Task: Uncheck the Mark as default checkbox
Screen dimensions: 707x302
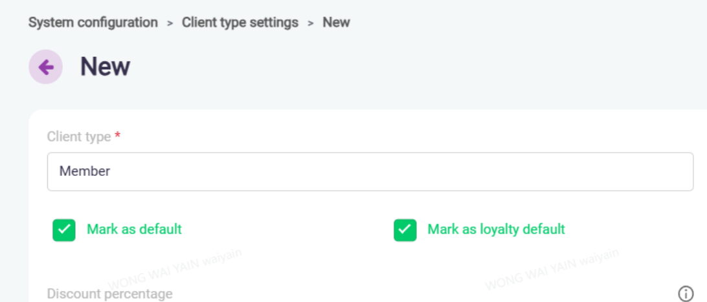Action: [x=64, y=230]
